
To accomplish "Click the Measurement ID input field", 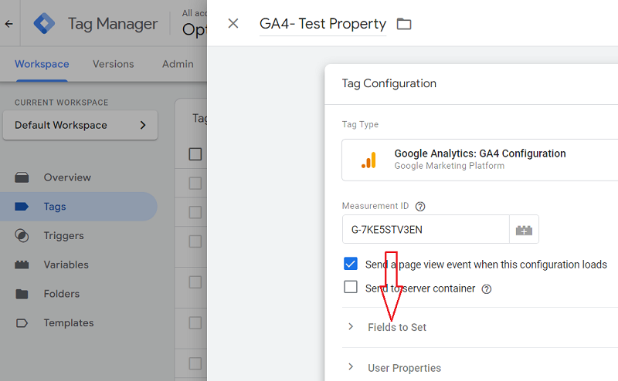I will point(426,230).
